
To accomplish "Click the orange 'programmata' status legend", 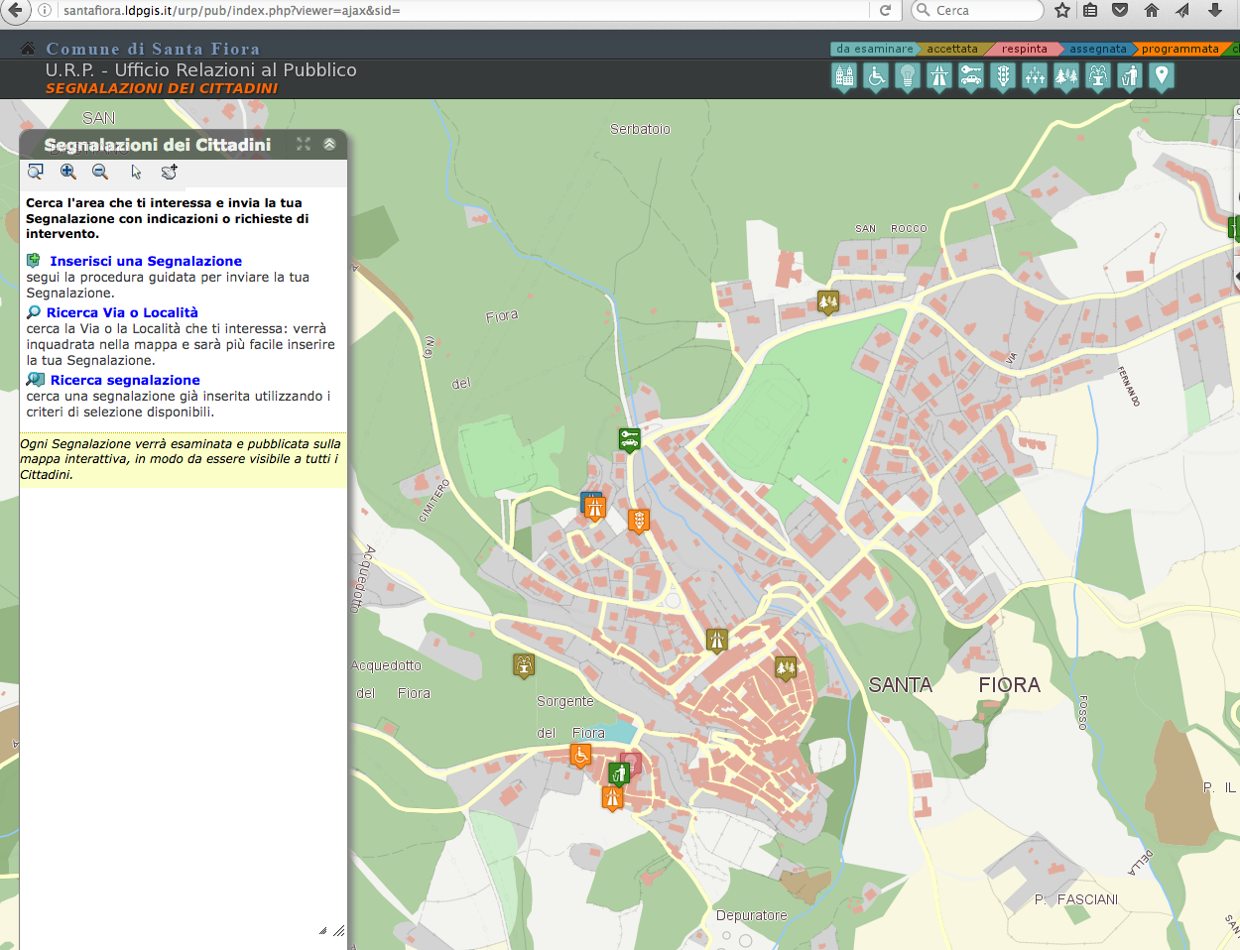I will point(1179,49).
